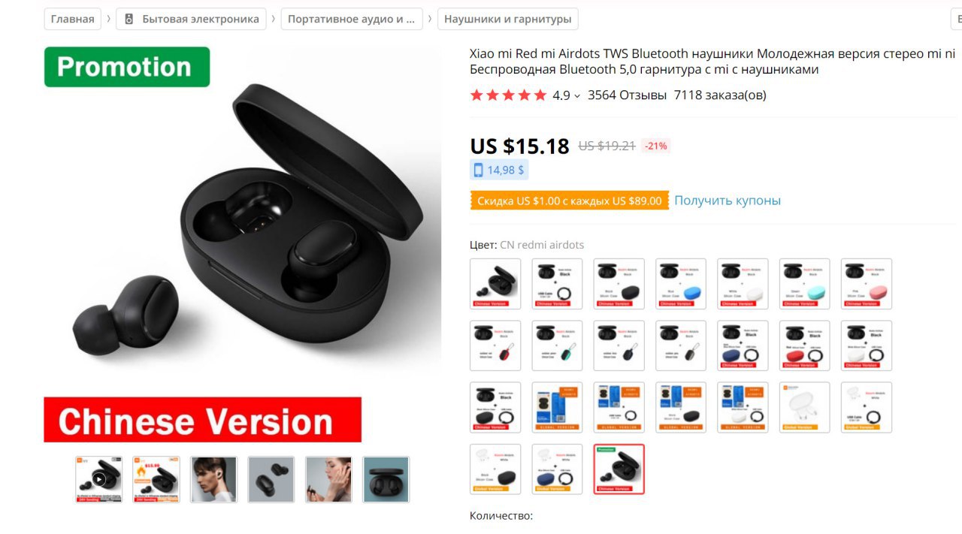
Task: Open Наушники и гарнитуры breadcrumb category
Action: tap(508, 20)
